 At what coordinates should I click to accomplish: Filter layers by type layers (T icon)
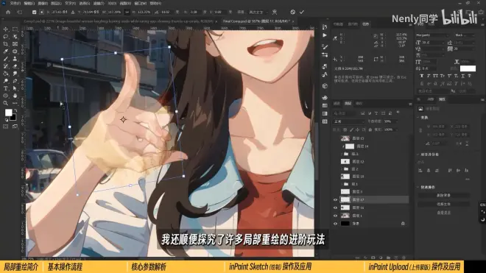click(x=376, y=113)
